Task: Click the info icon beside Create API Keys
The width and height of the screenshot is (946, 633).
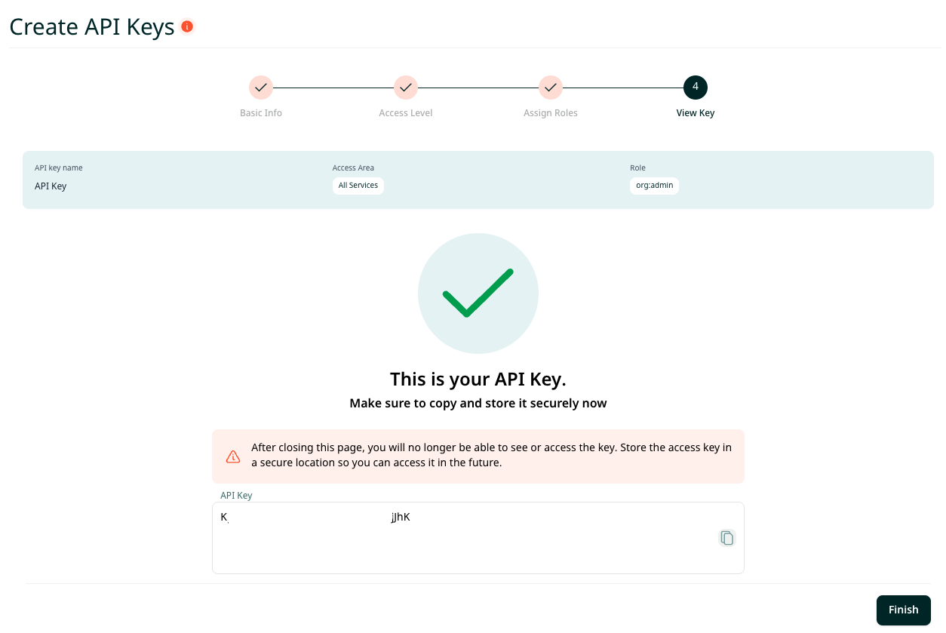Action: click(187, 27)
